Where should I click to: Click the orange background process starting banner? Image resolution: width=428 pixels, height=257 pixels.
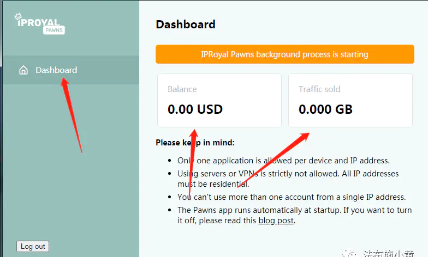click(285, 54)
